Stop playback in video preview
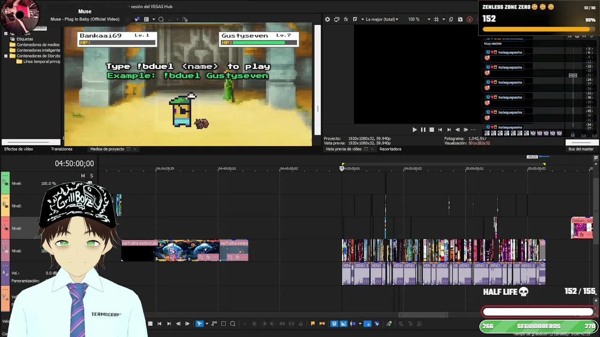600x337 pixels. tap(432, 130)
